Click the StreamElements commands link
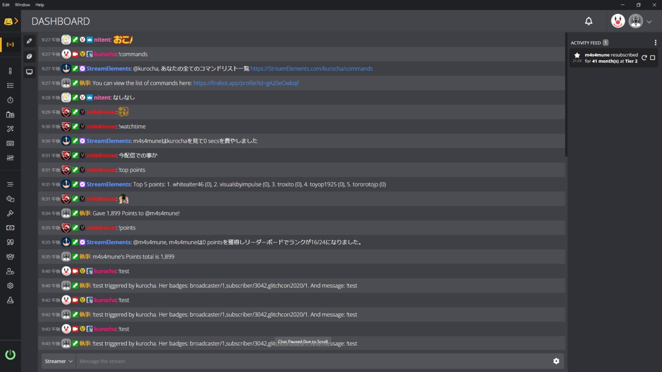The height and width of the screenshot is (372, 662). (x=312, y=68)
